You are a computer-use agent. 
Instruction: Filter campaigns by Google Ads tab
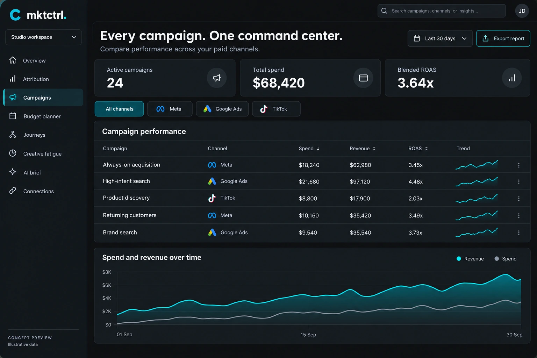pos(222,109)
